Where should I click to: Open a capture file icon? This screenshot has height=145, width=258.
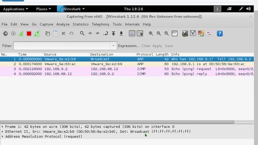coord(48,33)
